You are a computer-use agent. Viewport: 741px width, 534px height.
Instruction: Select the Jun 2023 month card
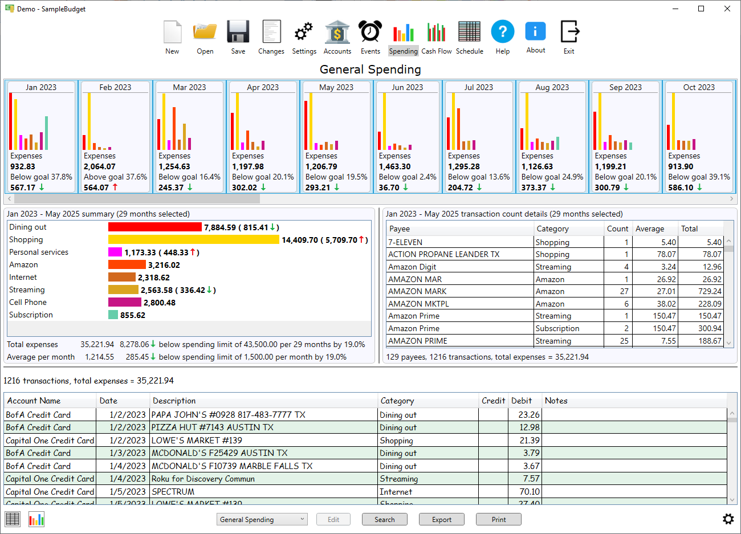pos(408,137)
